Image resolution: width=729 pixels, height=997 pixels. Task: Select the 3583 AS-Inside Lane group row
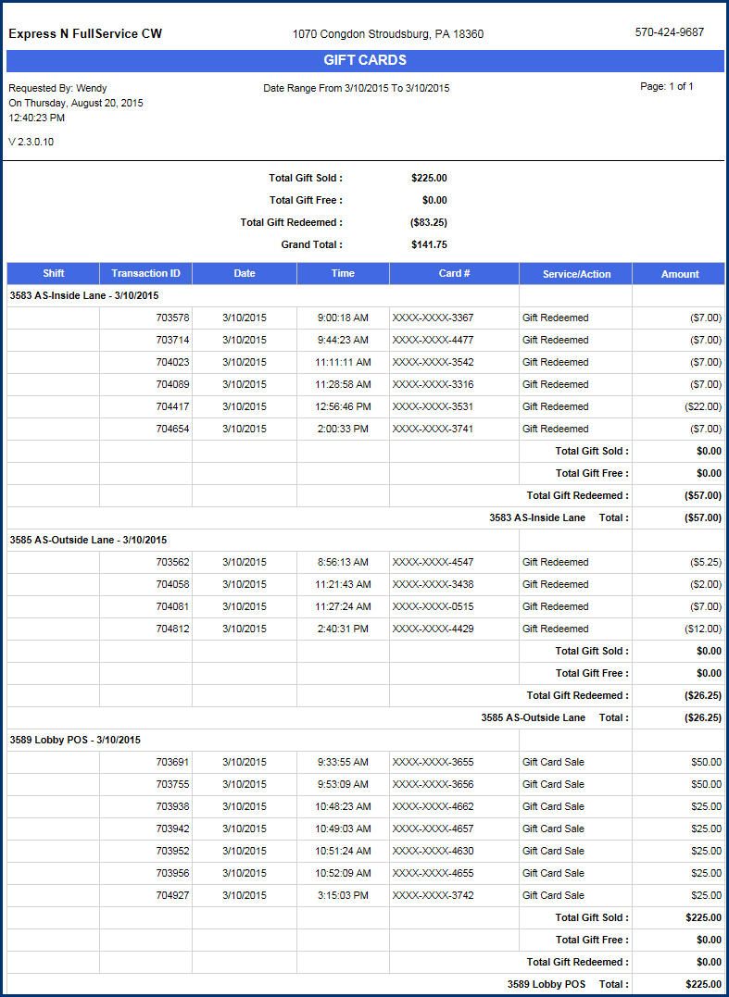[x=84, y=296]
